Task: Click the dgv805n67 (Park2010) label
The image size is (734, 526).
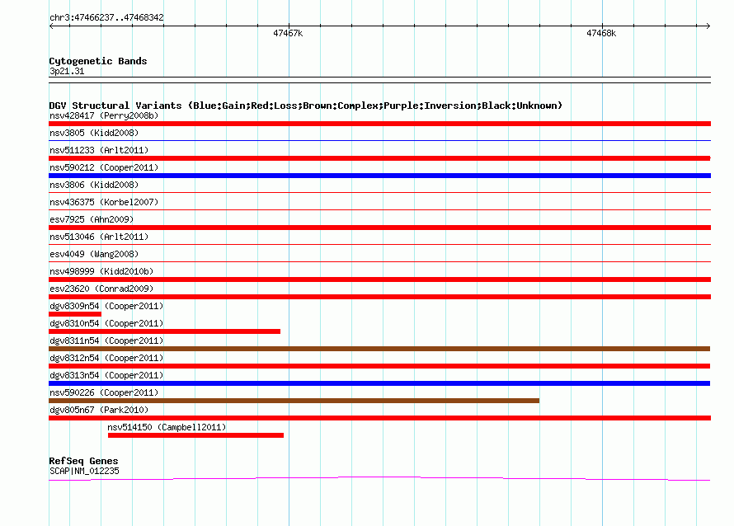Action: tap(99, 410)
